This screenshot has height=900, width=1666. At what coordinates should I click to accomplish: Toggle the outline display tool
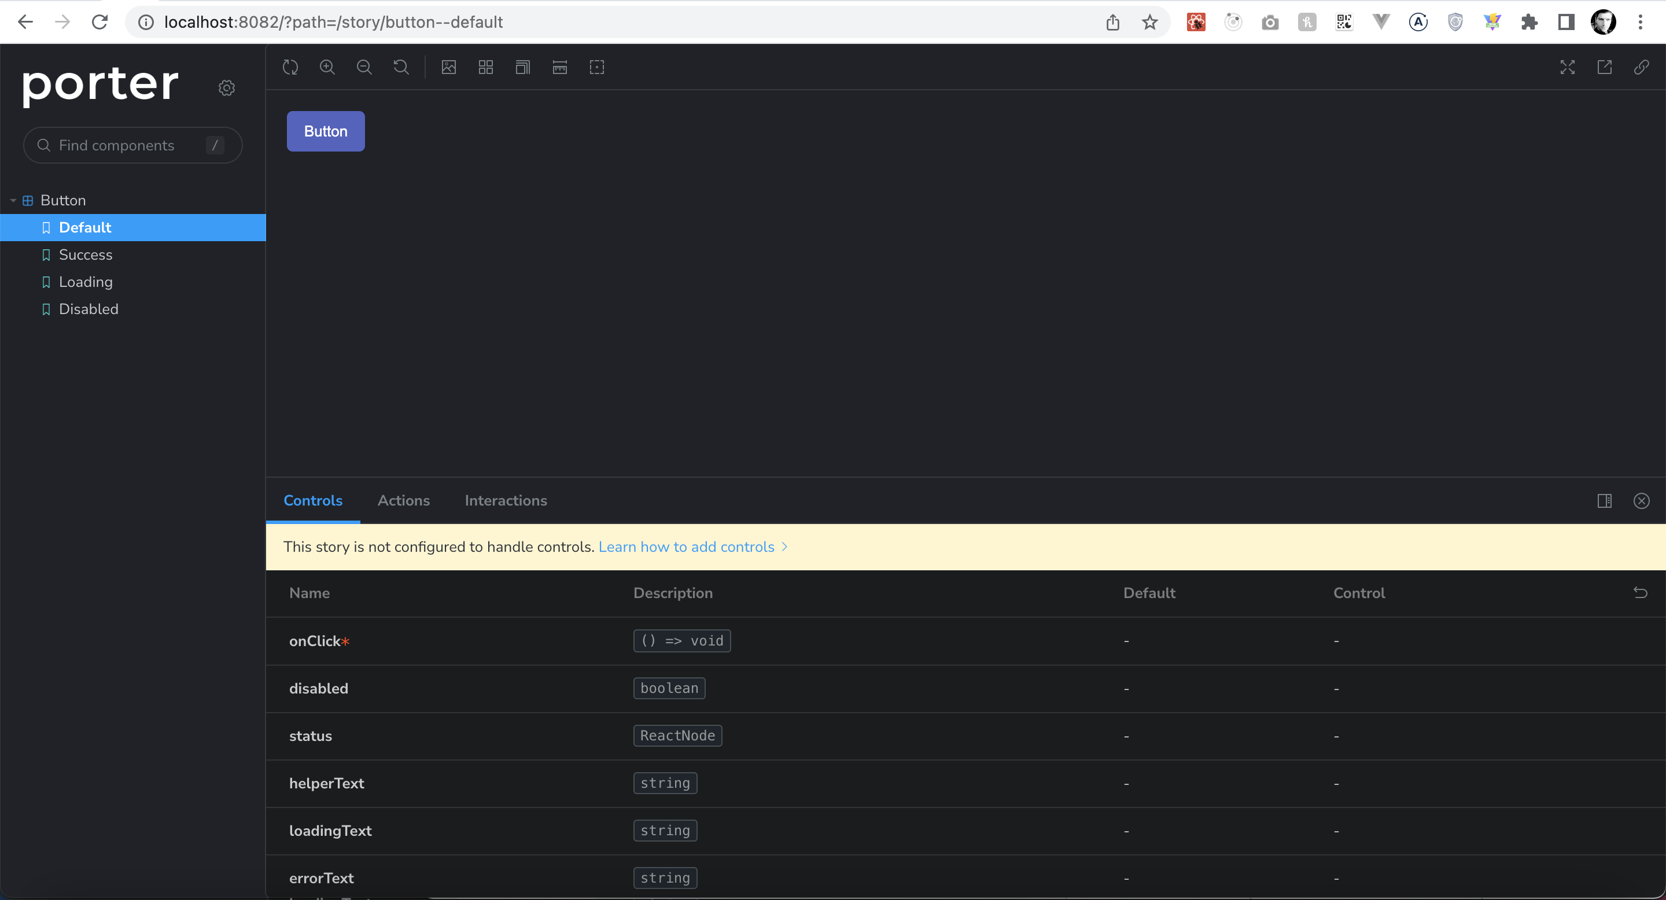(x=597, y=67)
